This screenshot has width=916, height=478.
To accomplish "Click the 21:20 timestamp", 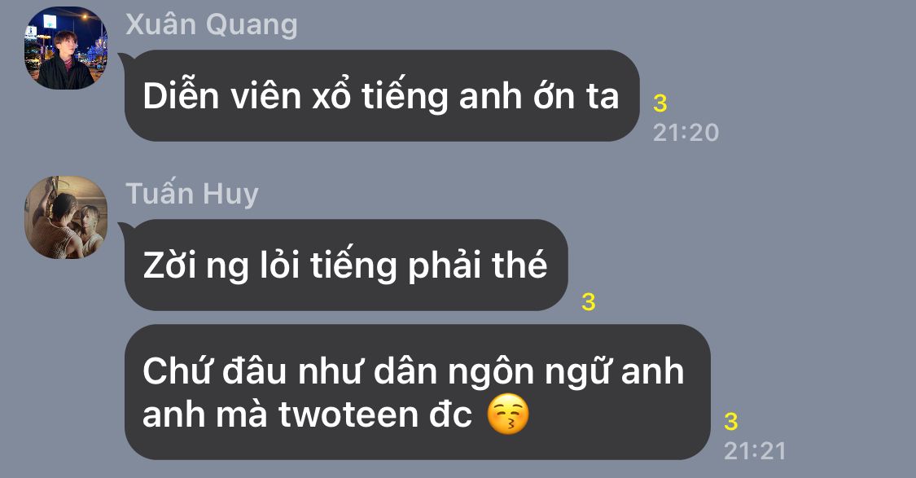I will click(686, 133).
